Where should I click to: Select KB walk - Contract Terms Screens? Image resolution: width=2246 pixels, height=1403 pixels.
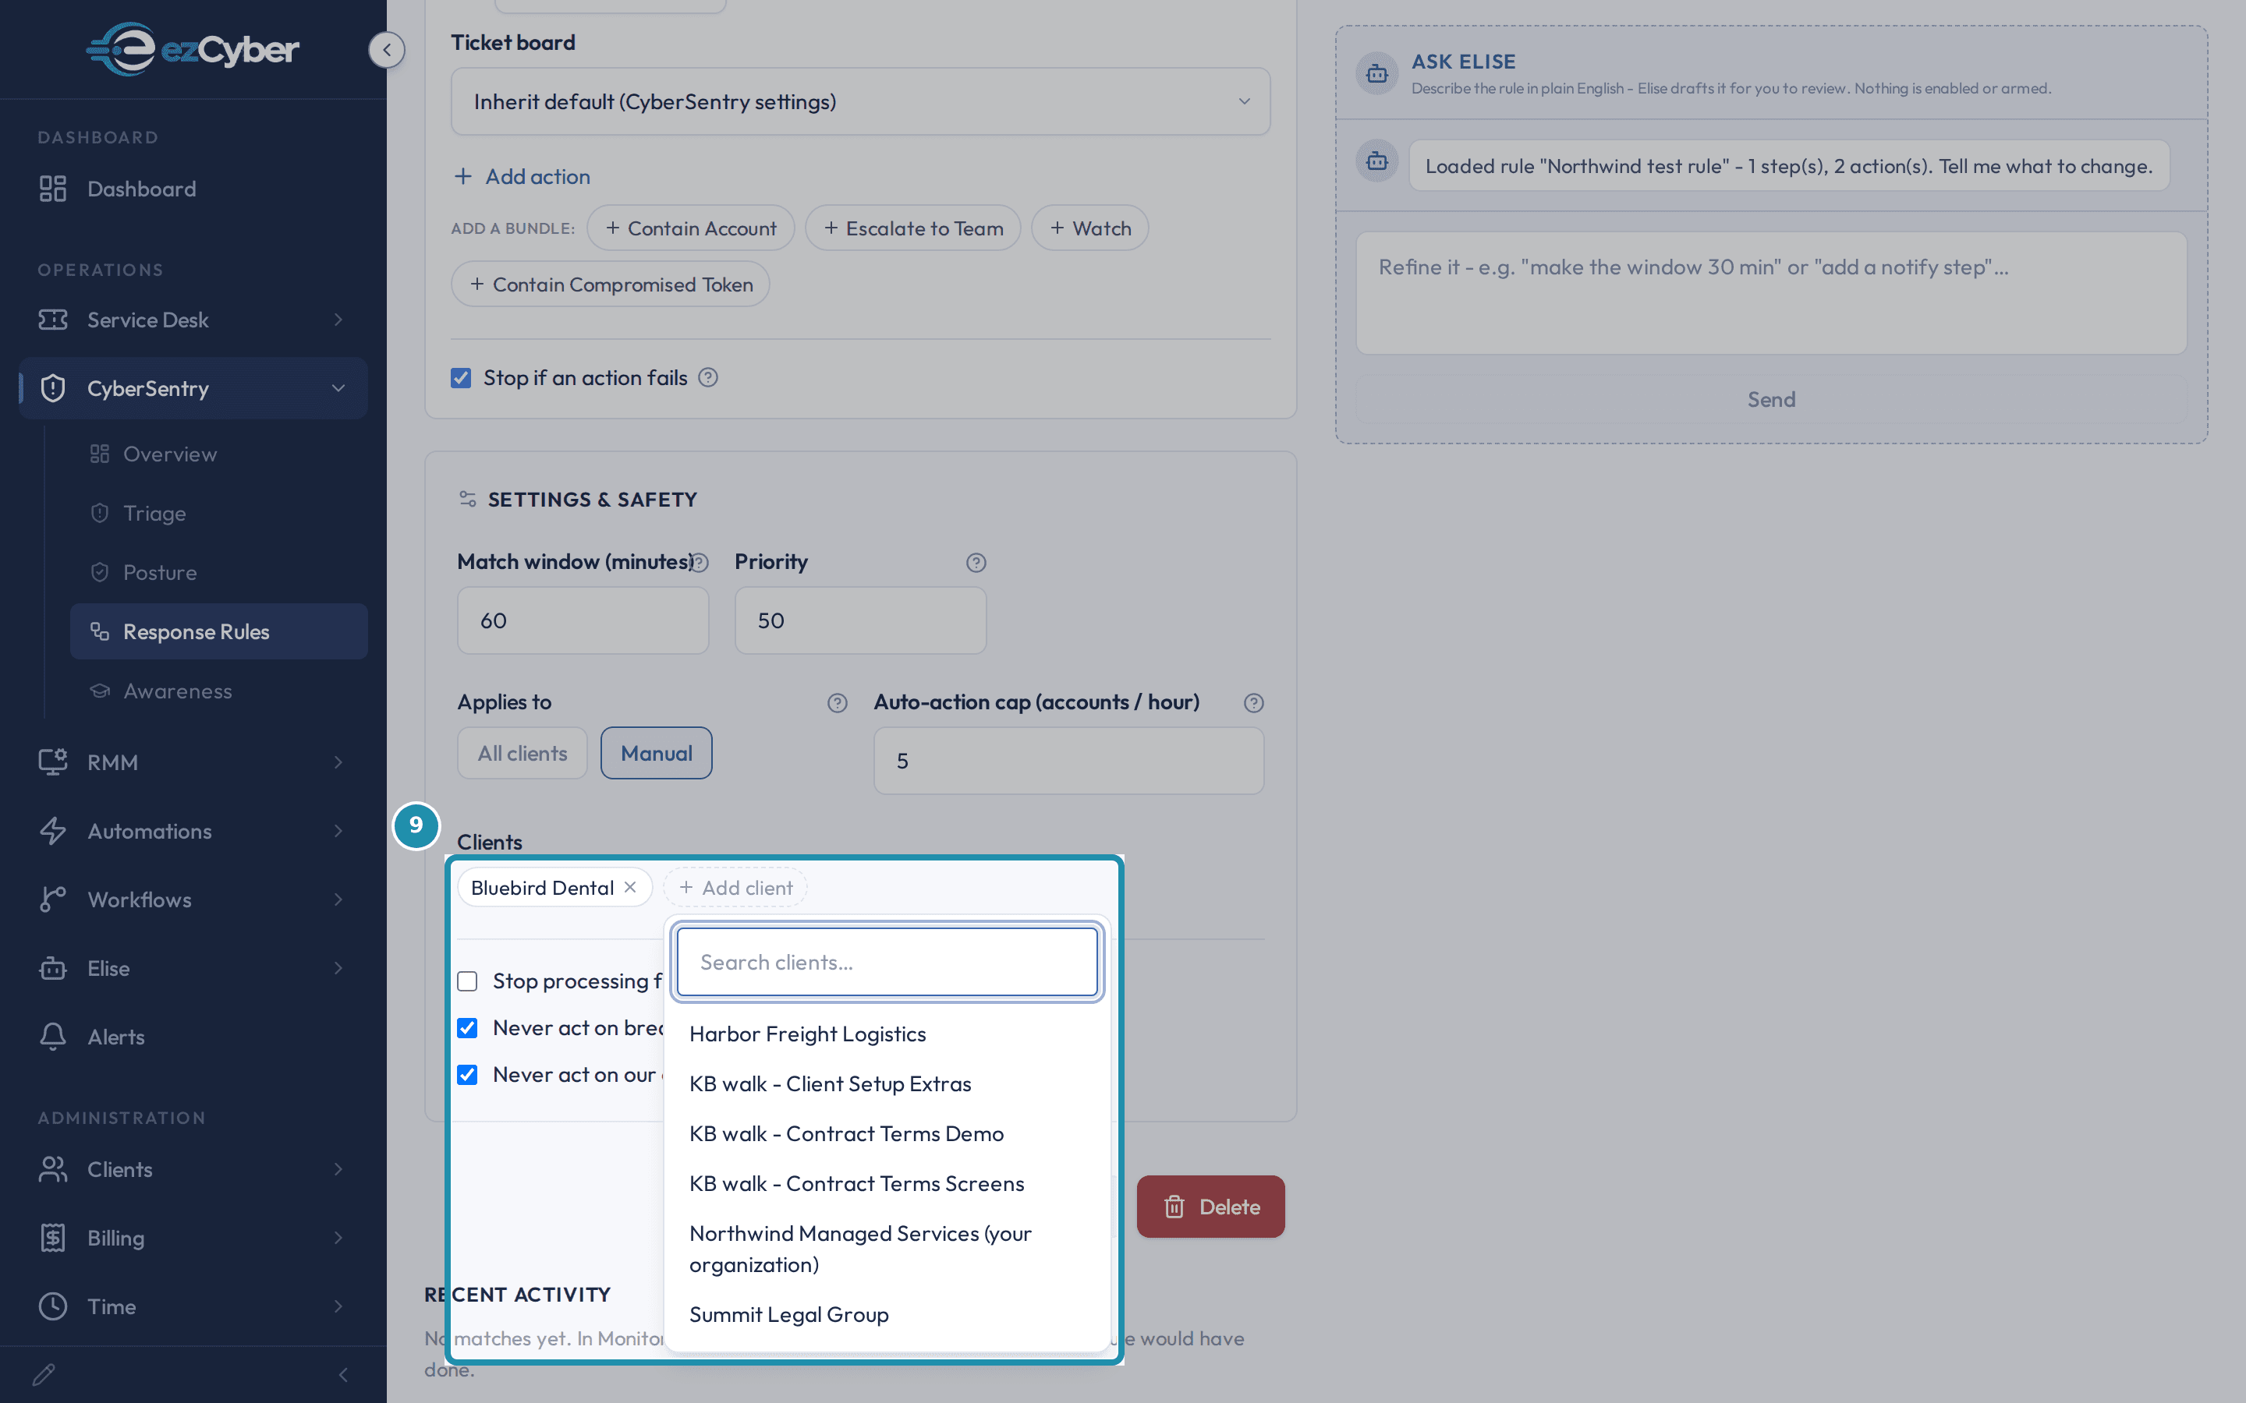887,1183
